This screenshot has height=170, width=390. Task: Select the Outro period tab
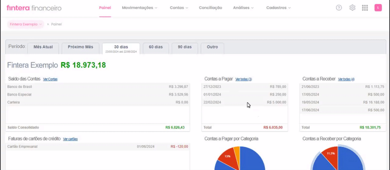tap(213, 48)
